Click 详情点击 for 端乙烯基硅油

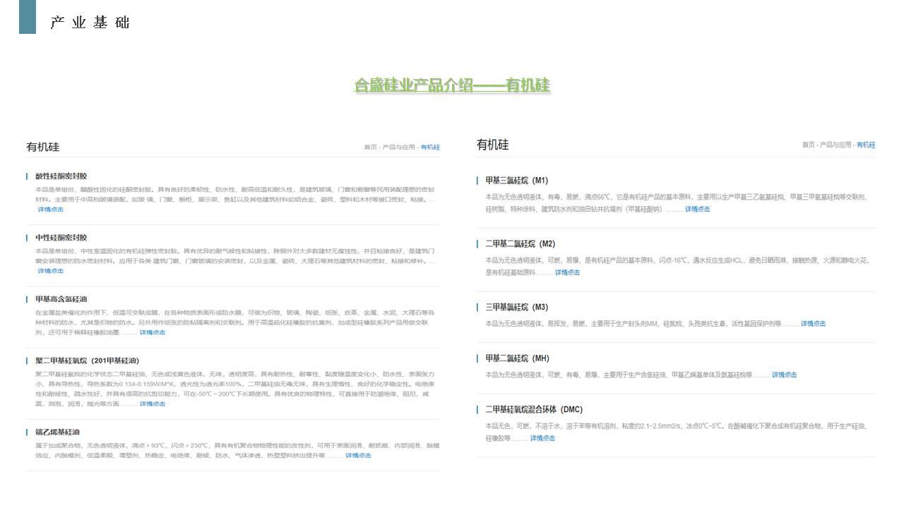(x=358, y=456)
